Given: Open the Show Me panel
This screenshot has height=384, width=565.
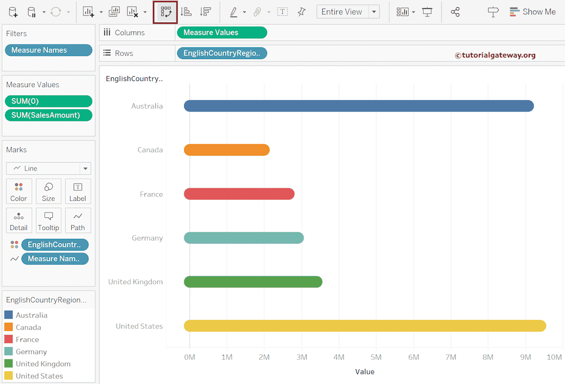Looking at the screenshot, I should coord(531,11).
